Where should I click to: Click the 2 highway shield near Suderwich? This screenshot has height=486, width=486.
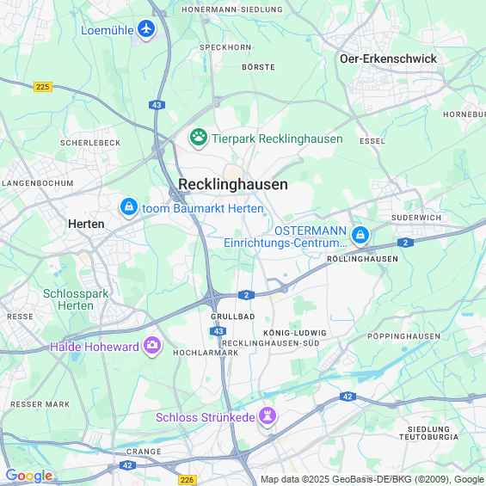(405, 243)
